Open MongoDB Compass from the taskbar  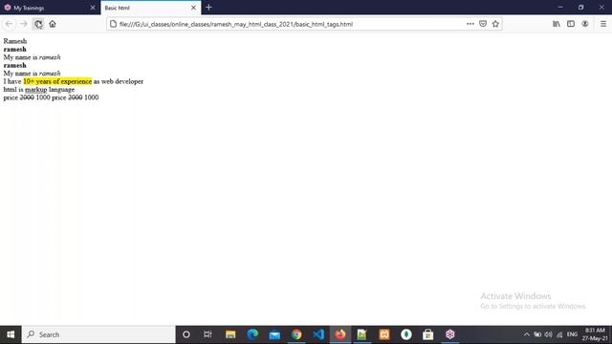[406, 334]
